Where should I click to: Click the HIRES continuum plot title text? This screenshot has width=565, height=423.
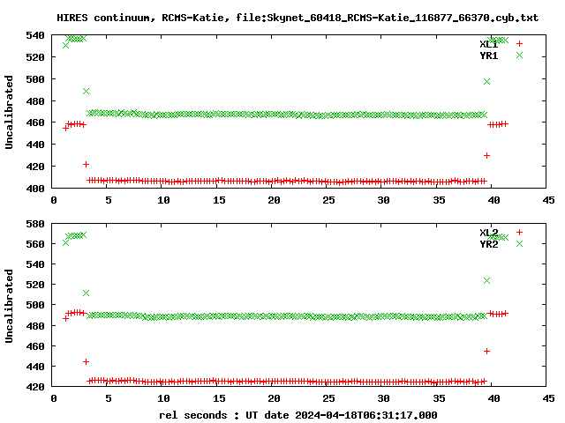tap(298, 18)
